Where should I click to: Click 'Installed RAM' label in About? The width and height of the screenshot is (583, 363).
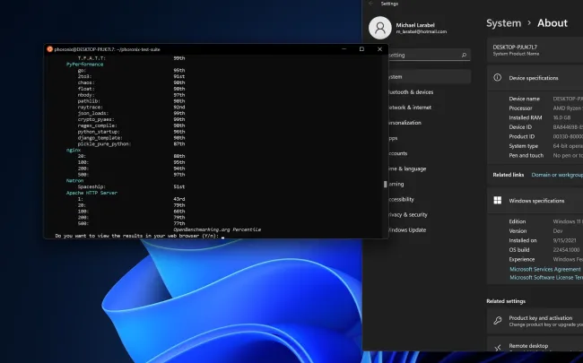coord(526,117)
